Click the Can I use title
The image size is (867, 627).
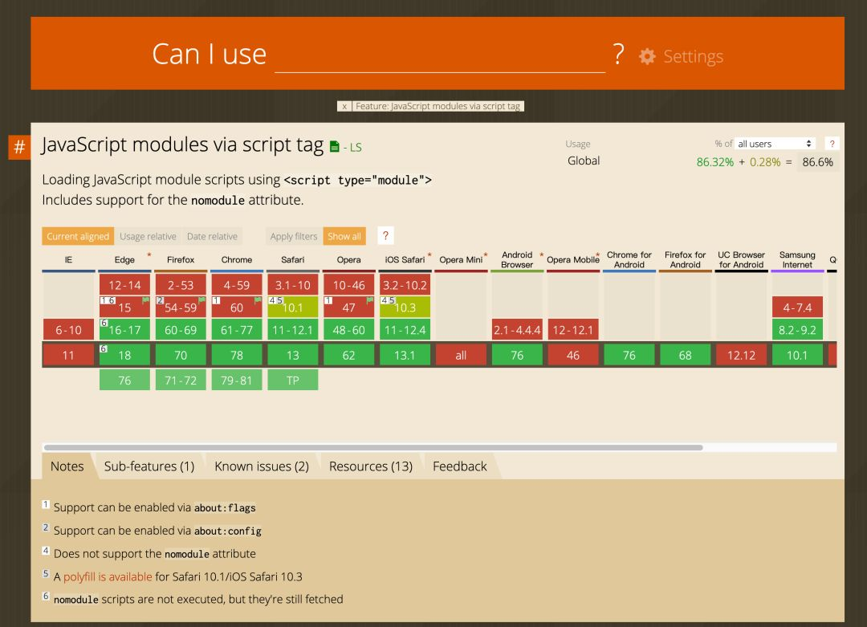[210, 54]
